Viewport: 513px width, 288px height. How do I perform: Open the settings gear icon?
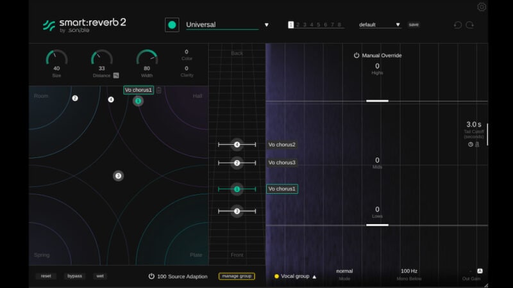tap(482, 7)
